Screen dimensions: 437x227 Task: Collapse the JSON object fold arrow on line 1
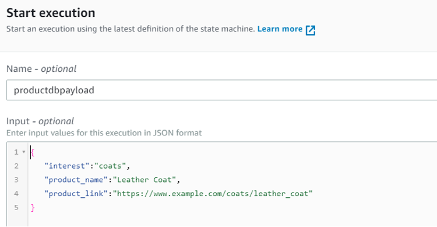(24, 152)
